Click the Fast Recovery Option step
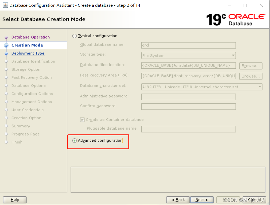The image size is (270, 205). 31,78
